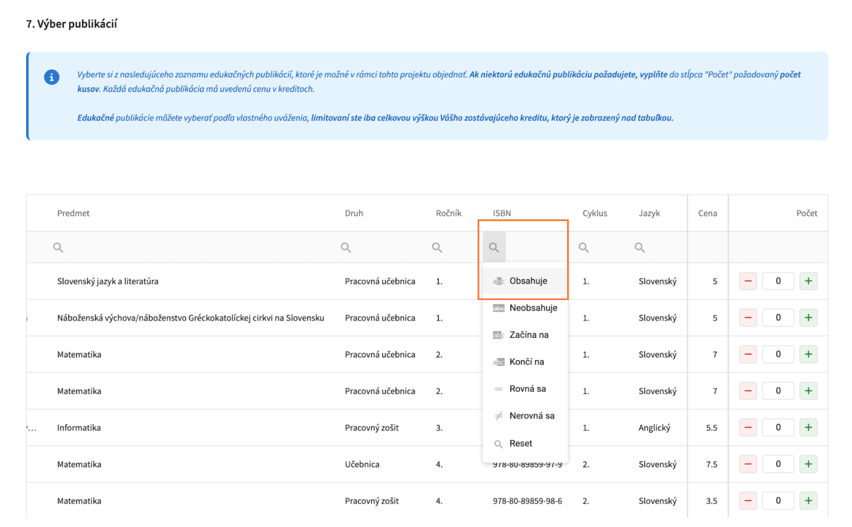This screenshot has width=852, height=527.
Task: Choose the Rovná sa filter option
Action: [x=527, y=389]
